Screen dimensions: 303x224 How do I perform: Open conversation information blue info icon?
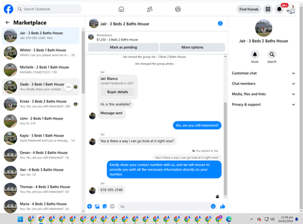[x=220, y=24]
